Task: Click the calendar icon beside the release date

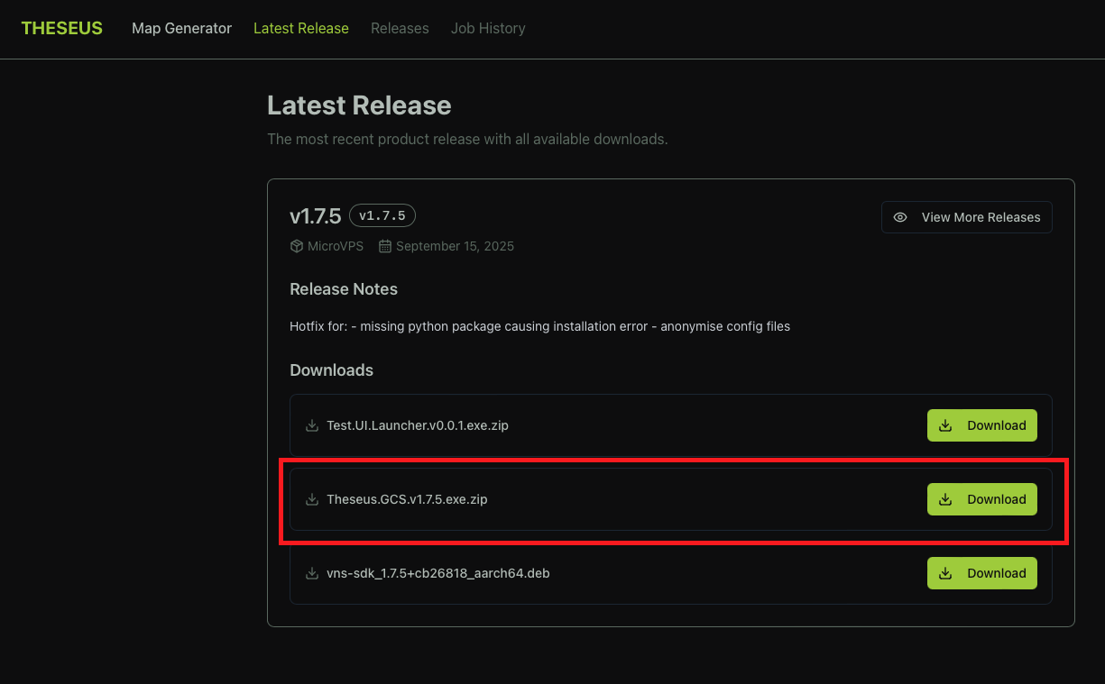Action: point(385,246)
